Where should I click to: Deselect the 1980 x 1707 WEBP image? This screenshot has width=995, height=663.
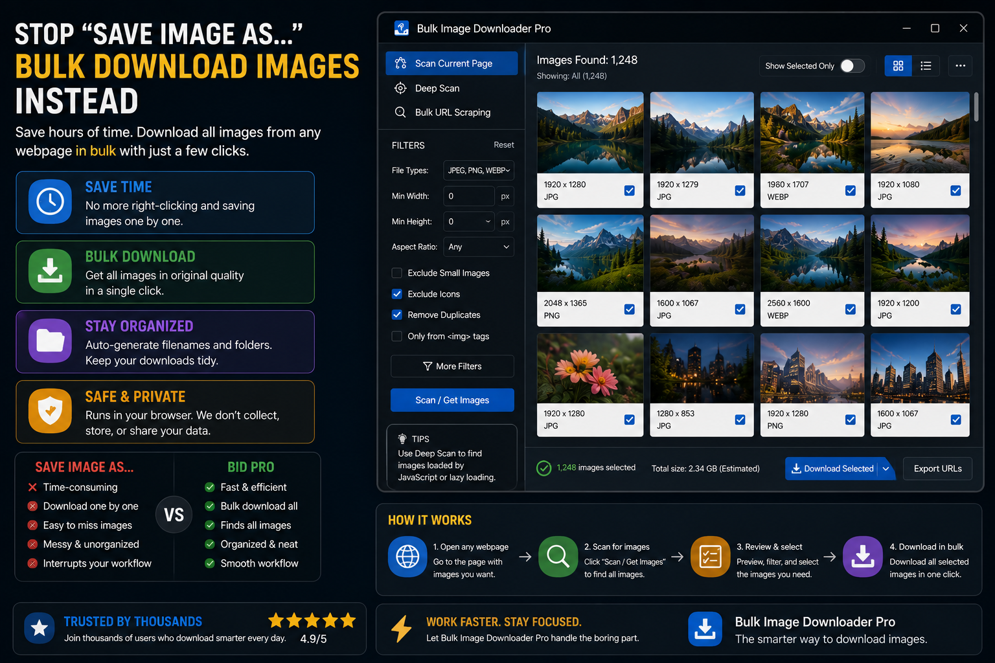click(851, 190)
